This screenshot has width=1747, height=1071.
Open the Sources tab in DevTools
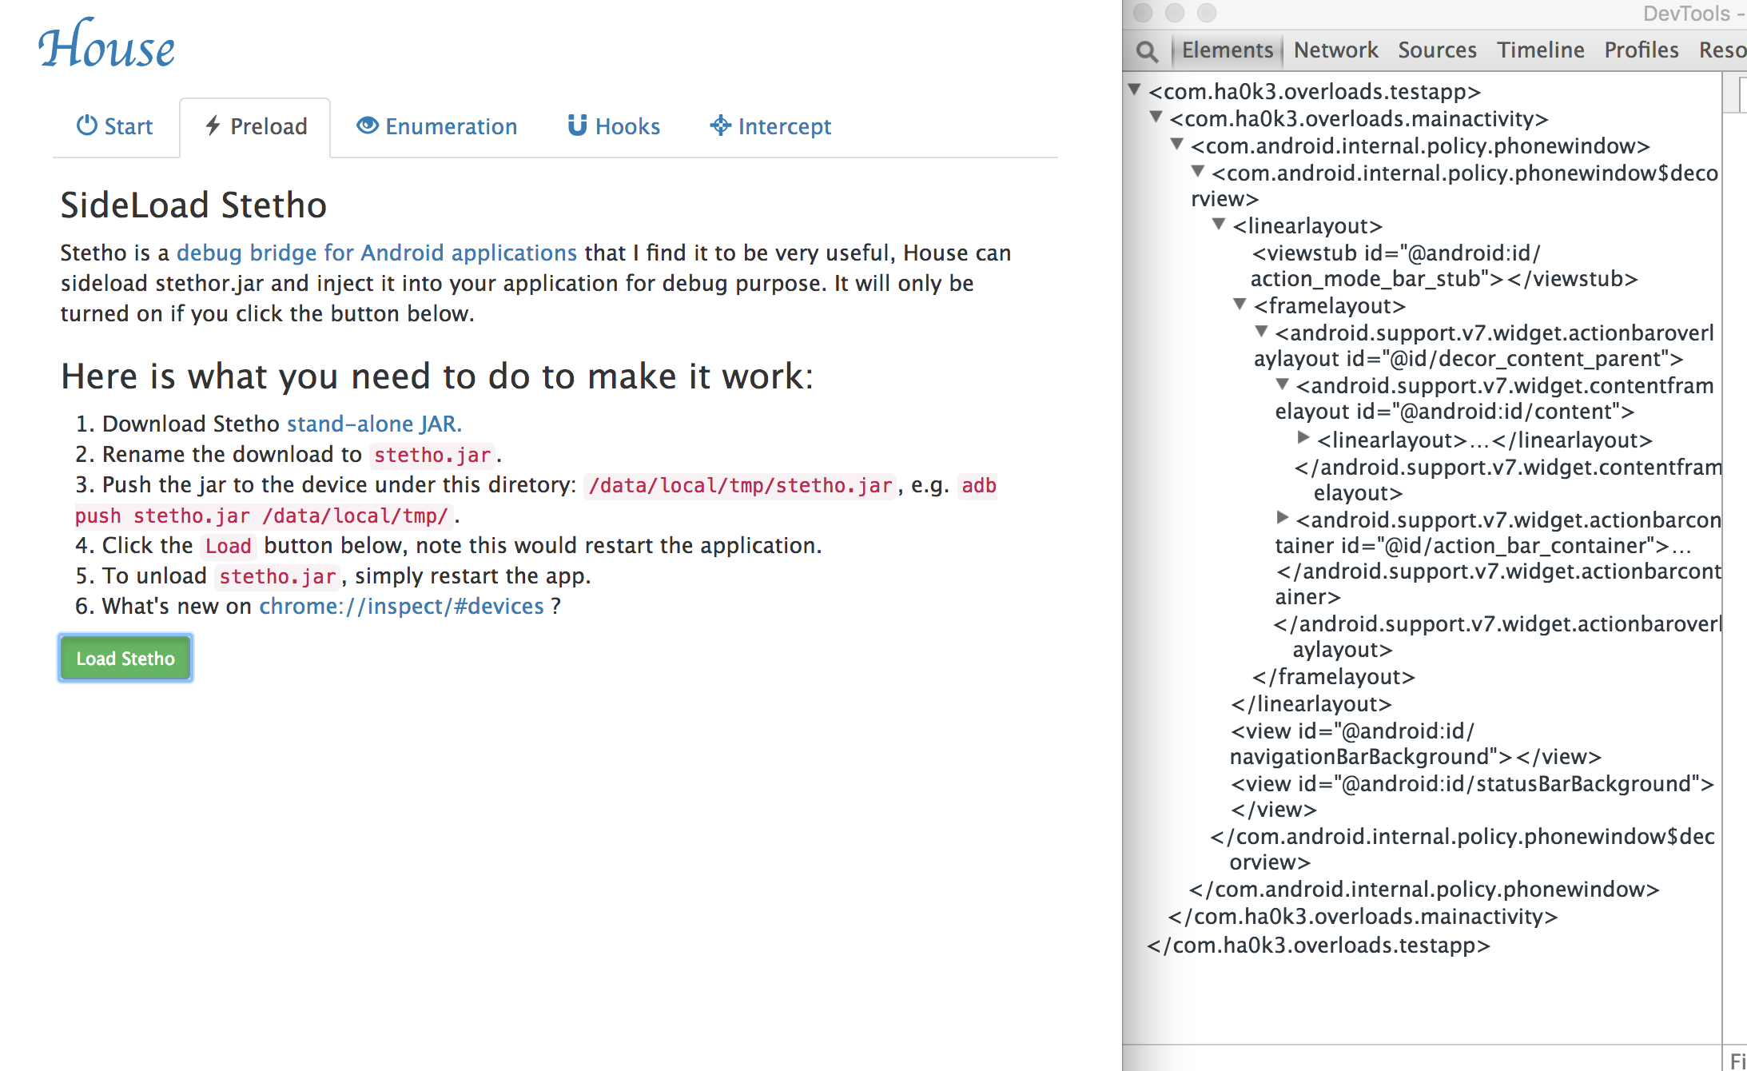click(1436, 50)
